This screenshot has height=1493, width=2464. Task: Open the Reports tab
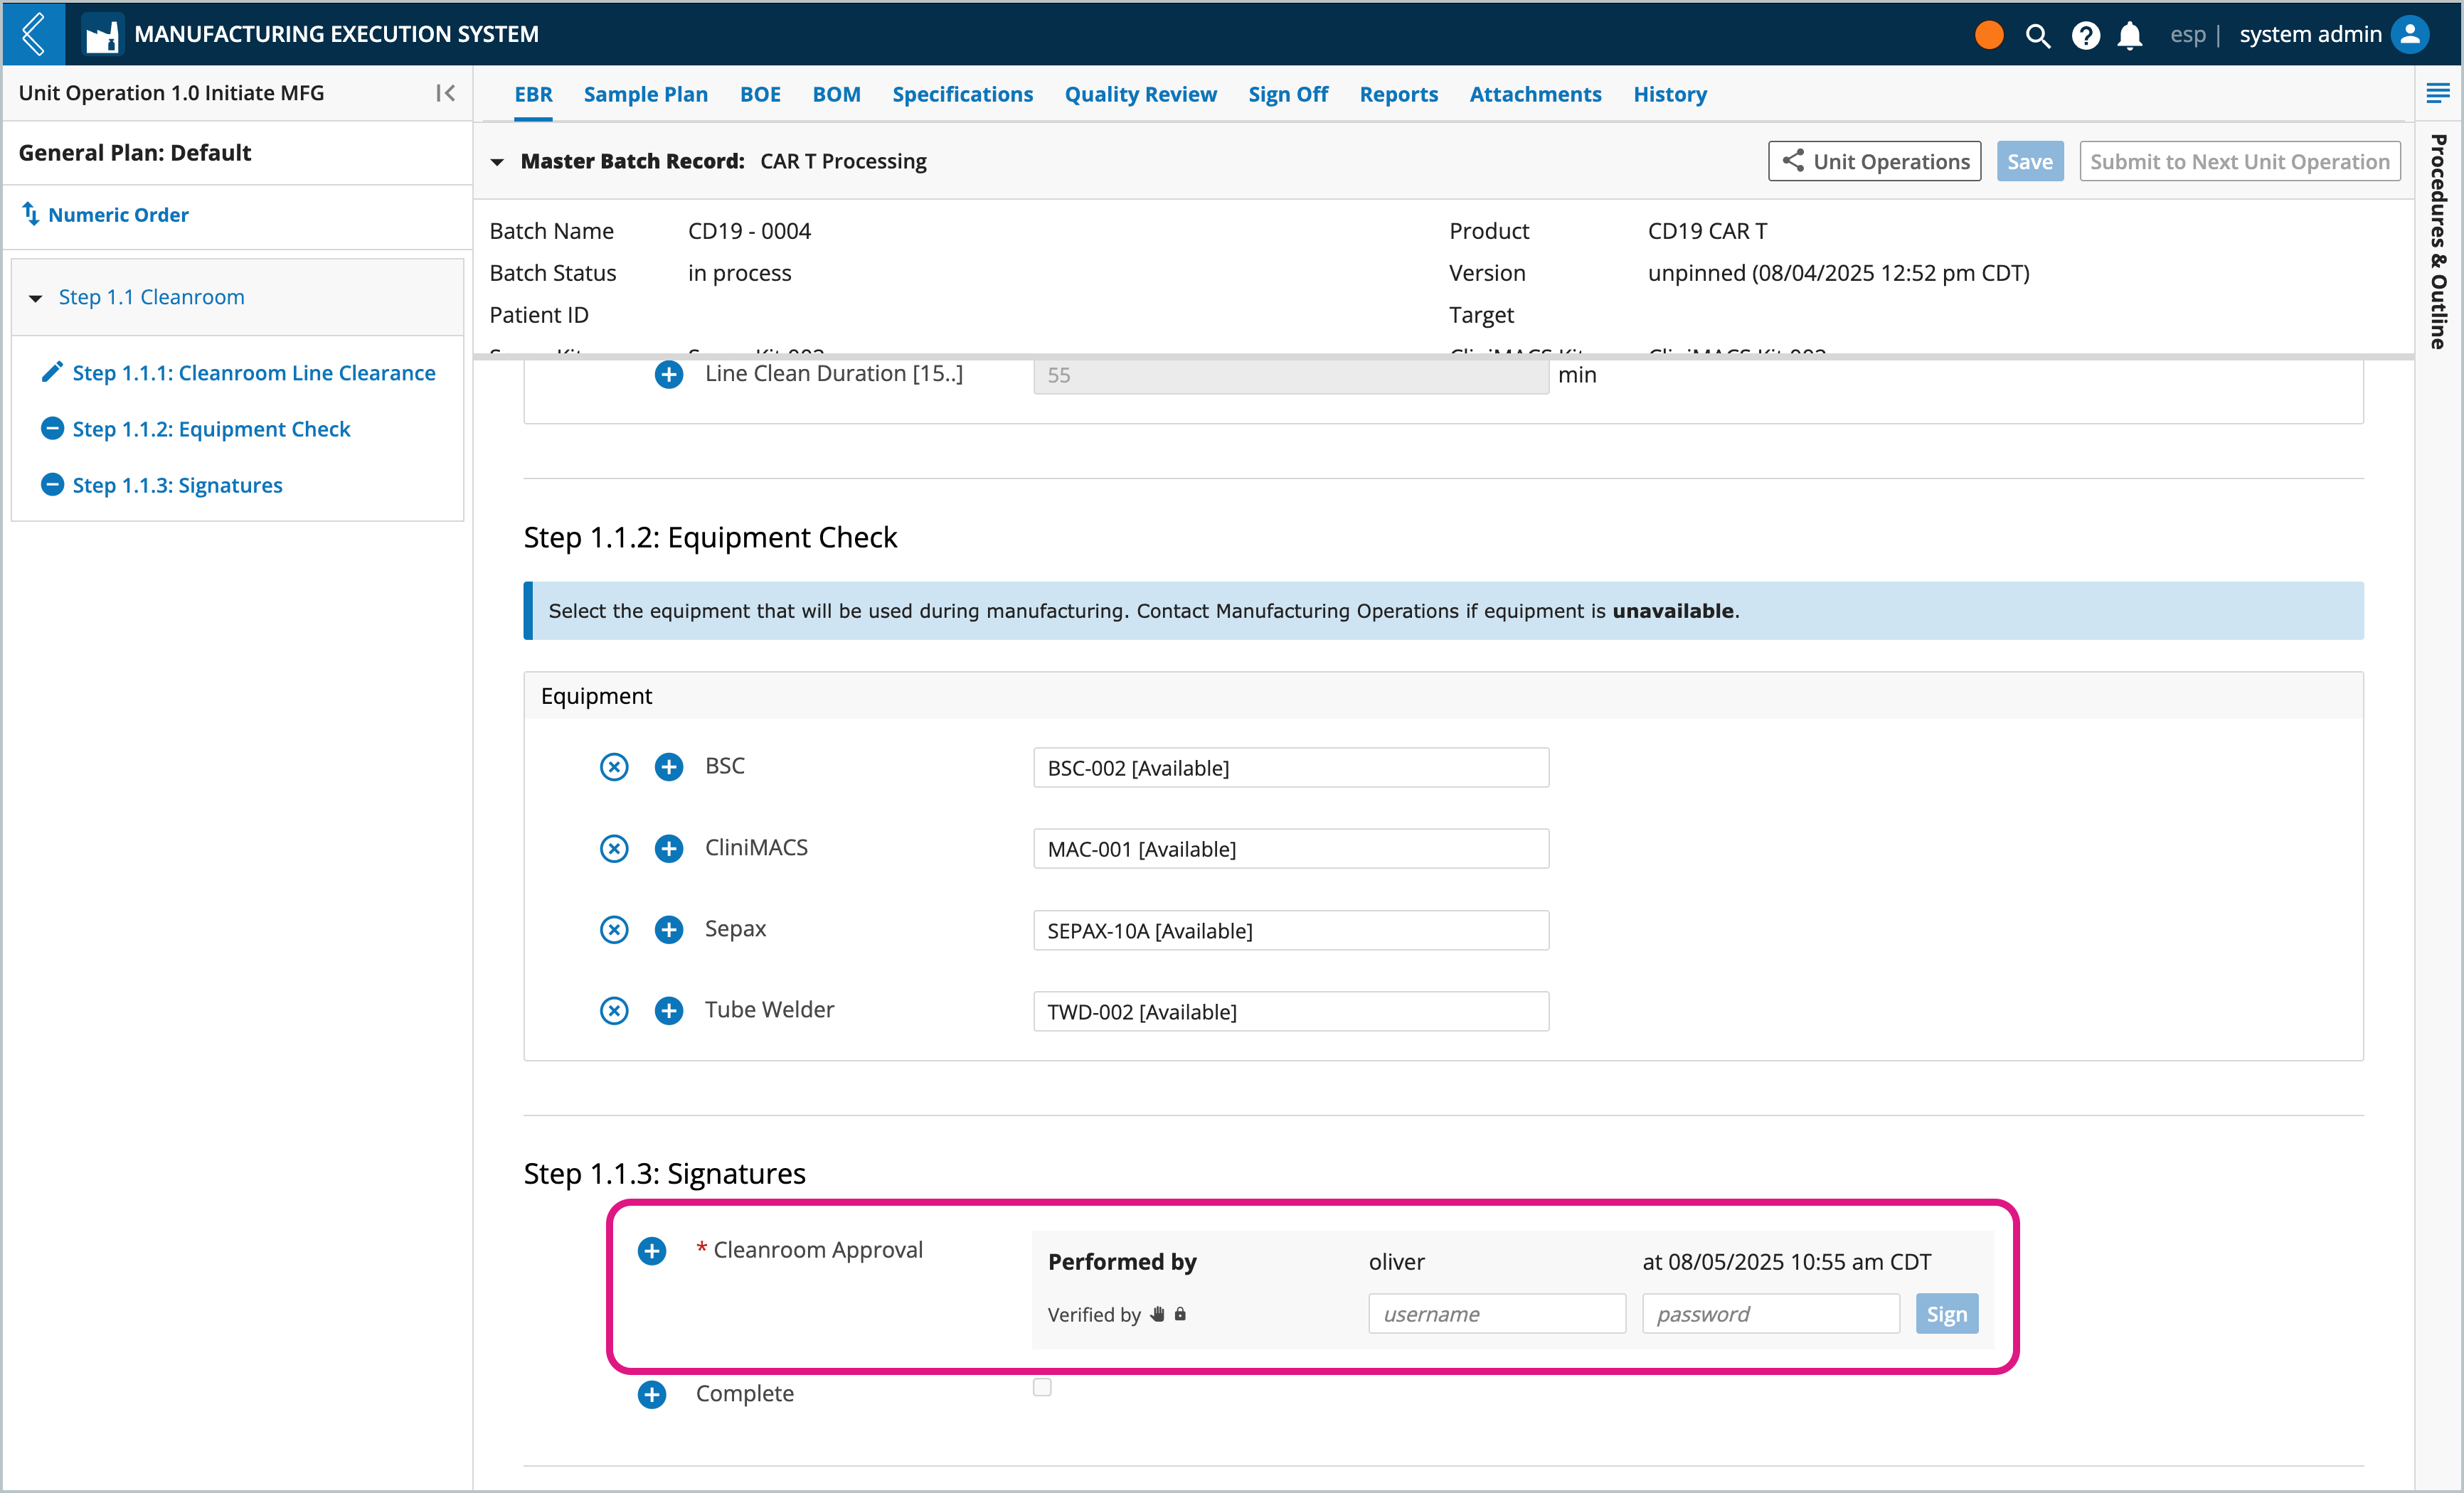click(x=1398, y=94)
